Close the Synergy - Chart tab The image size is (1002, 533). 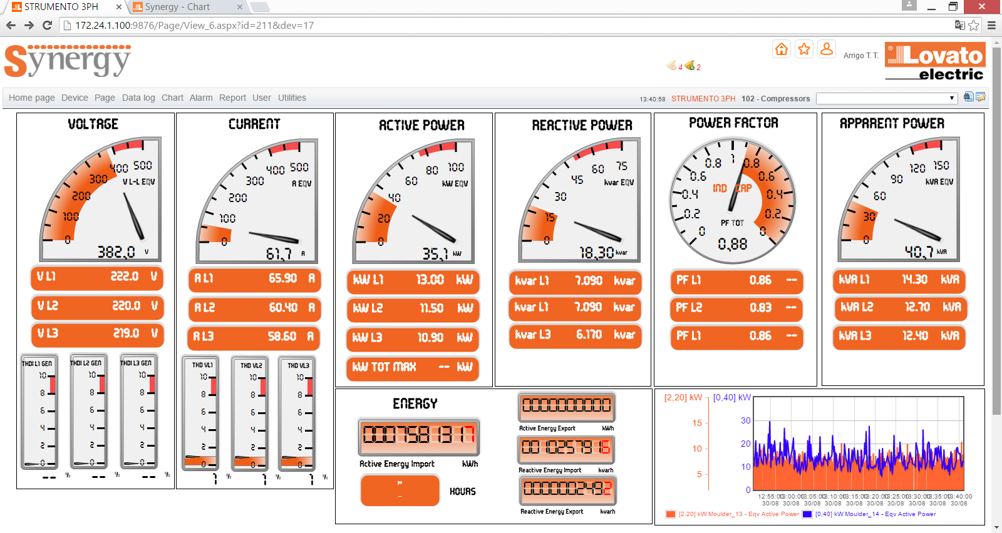pyautogui.click(x=240, y=7)
